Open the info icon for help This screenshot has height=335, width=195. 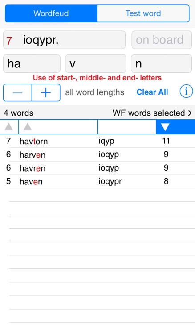tap(186, 92)
